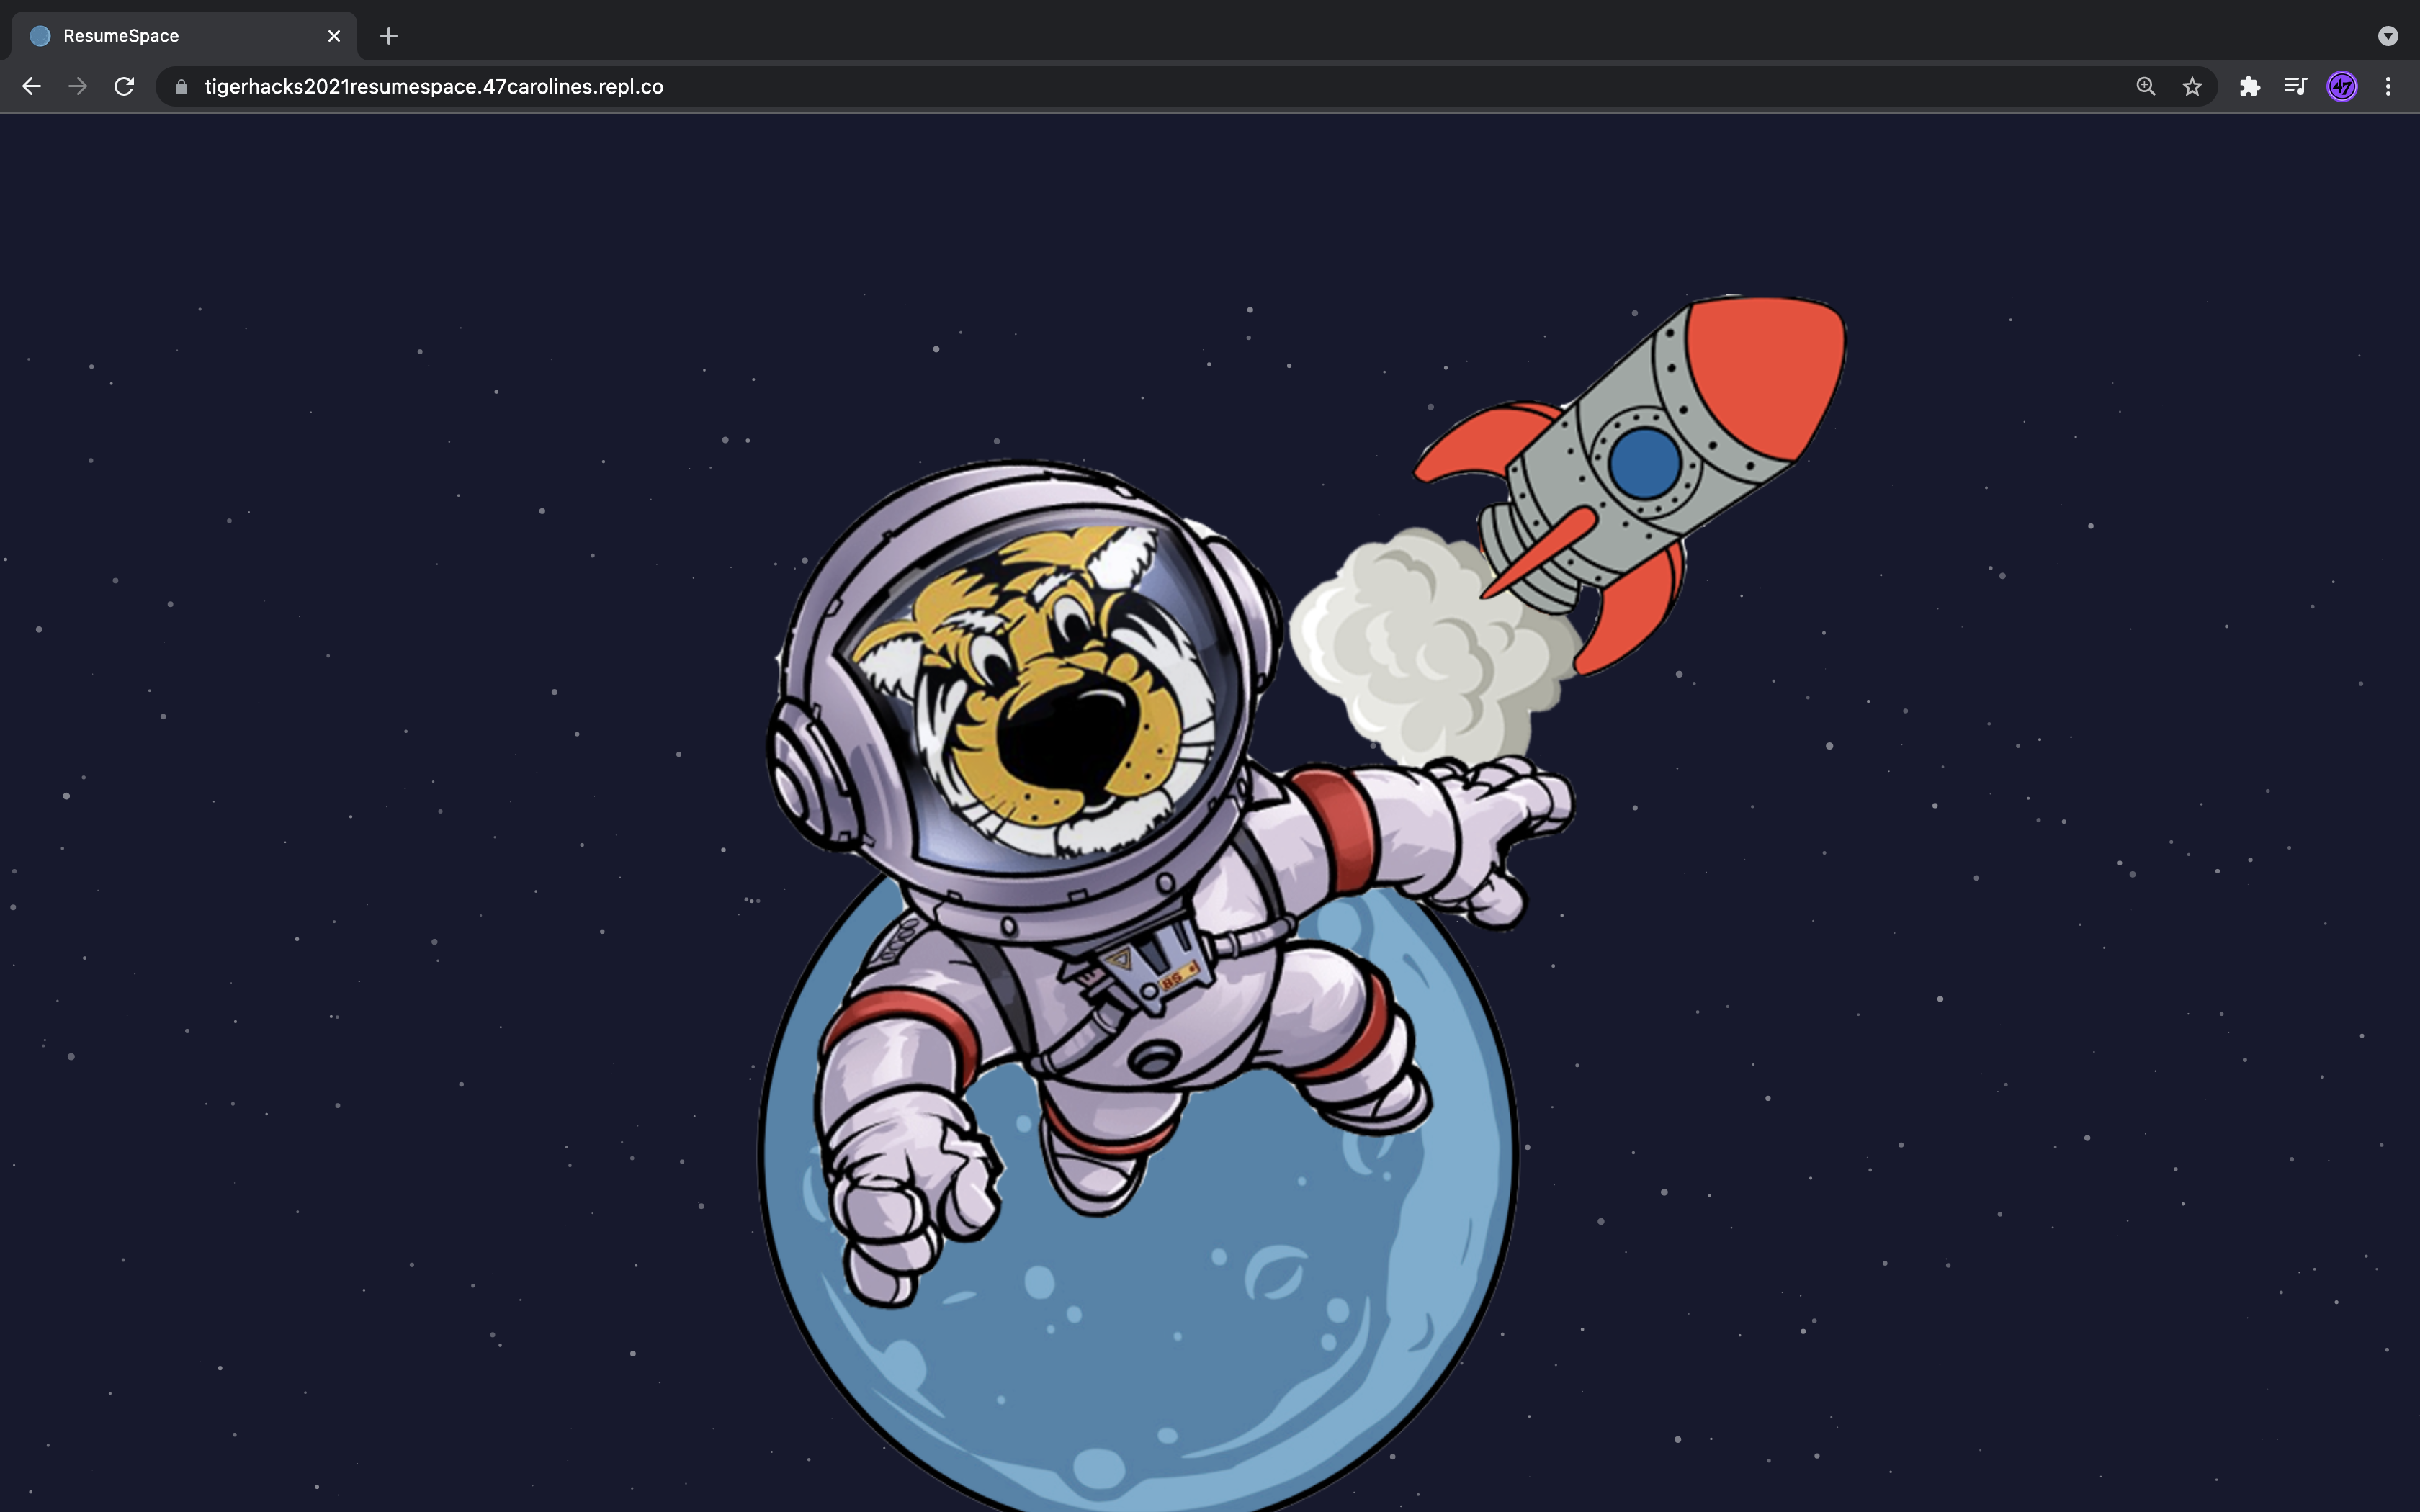This screenshot has width=2420, height=1512.
Task: Click the forward navigation arrow
Action: [78, 87]
